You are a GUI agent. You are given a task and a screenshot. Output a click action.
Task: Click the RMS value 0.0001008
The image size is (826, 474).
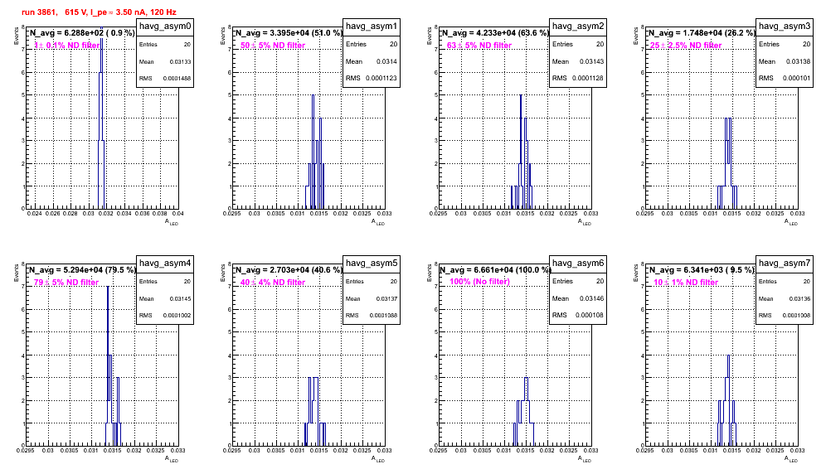796,316
